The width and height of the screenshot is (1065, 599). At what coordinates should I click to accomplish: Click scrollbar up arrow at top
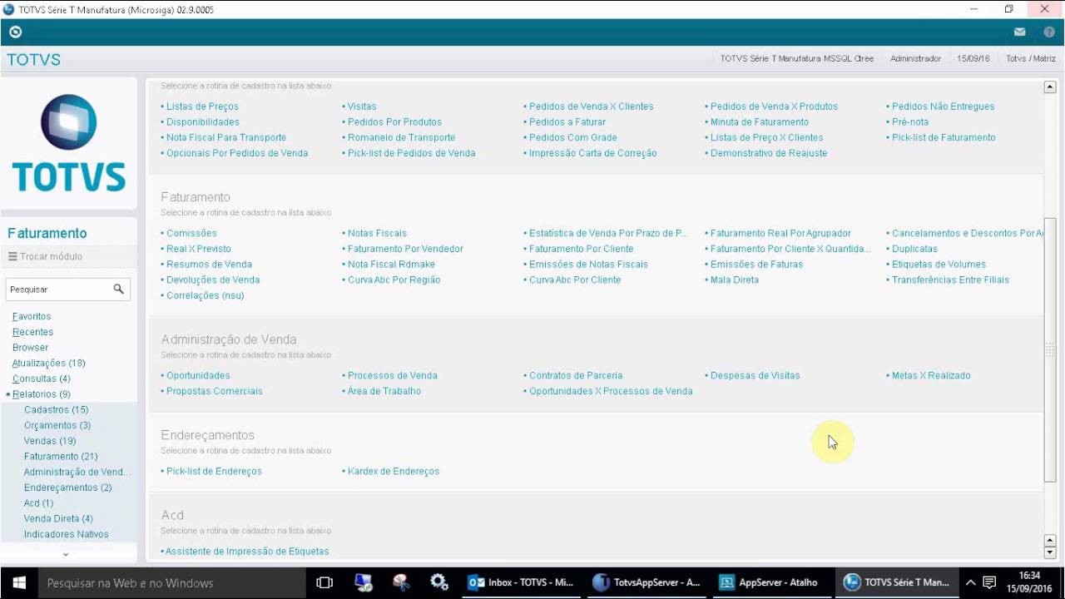coord(1050,87)
